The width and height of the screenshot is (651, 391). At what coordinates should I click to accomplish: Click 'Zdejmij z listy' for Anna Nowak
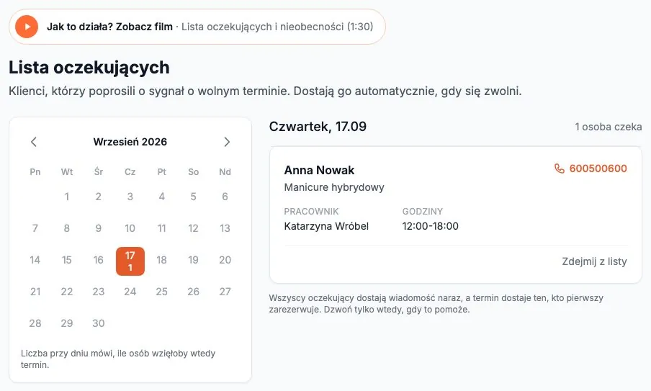pyautogui.click(x=594, y=261)
